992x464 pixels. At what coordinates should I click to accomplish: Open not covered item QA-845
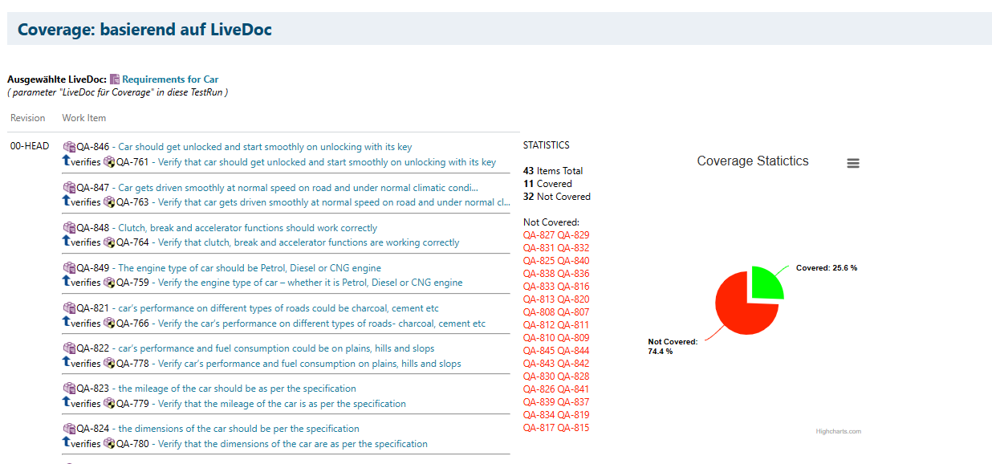(x=539, y=351)
